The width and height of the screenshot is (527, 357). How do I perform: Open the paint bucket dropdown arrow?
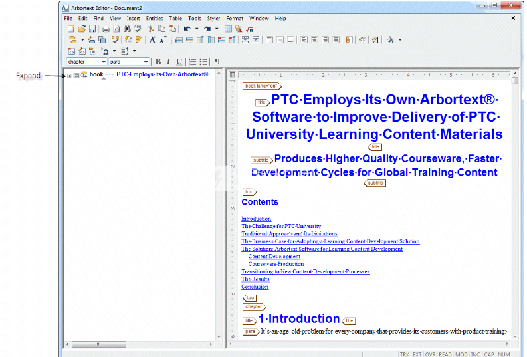[400, 40]
